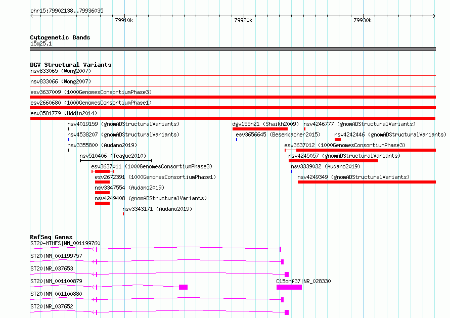This screenshot has width=450, height=318.
Task: Click the 79930k ruler mark
Action: point(363,20)
